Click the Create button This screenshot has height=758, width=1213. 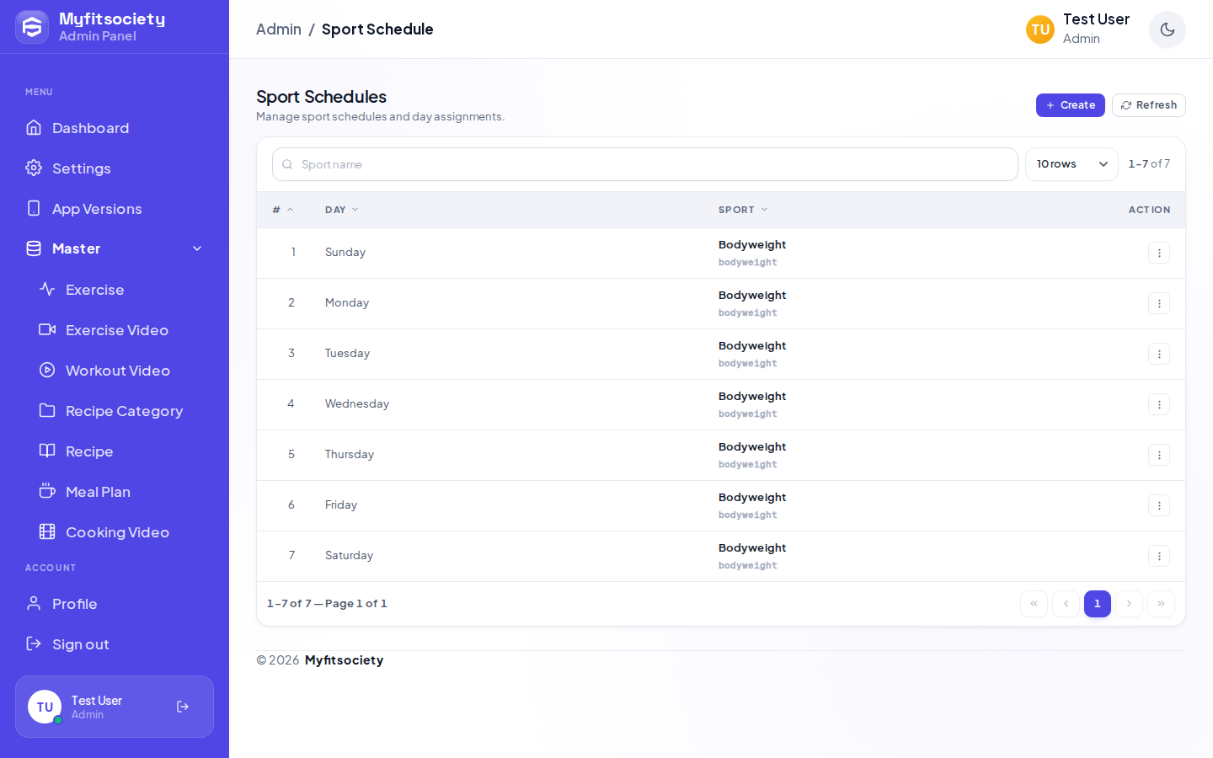click(1071, 105)
